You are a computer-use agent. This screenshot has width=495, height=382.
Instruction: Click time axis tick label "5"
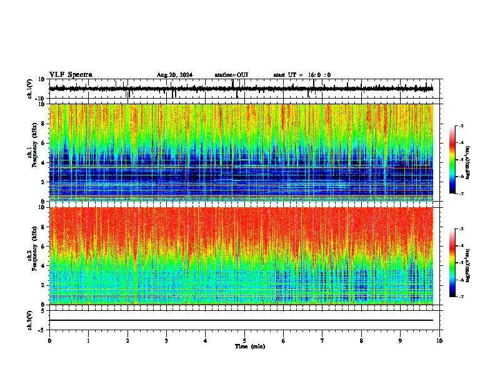[244, 341]
